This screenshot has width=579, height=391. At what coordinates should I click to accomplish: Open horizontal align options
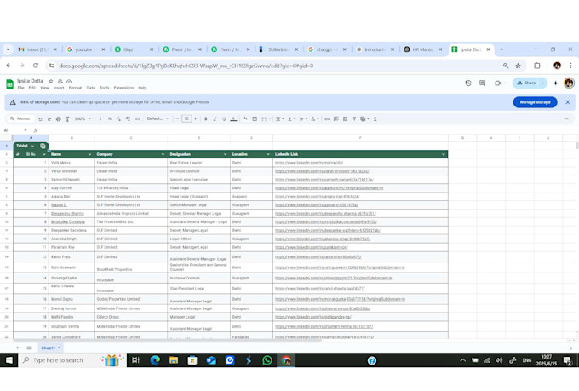point(279,119)
